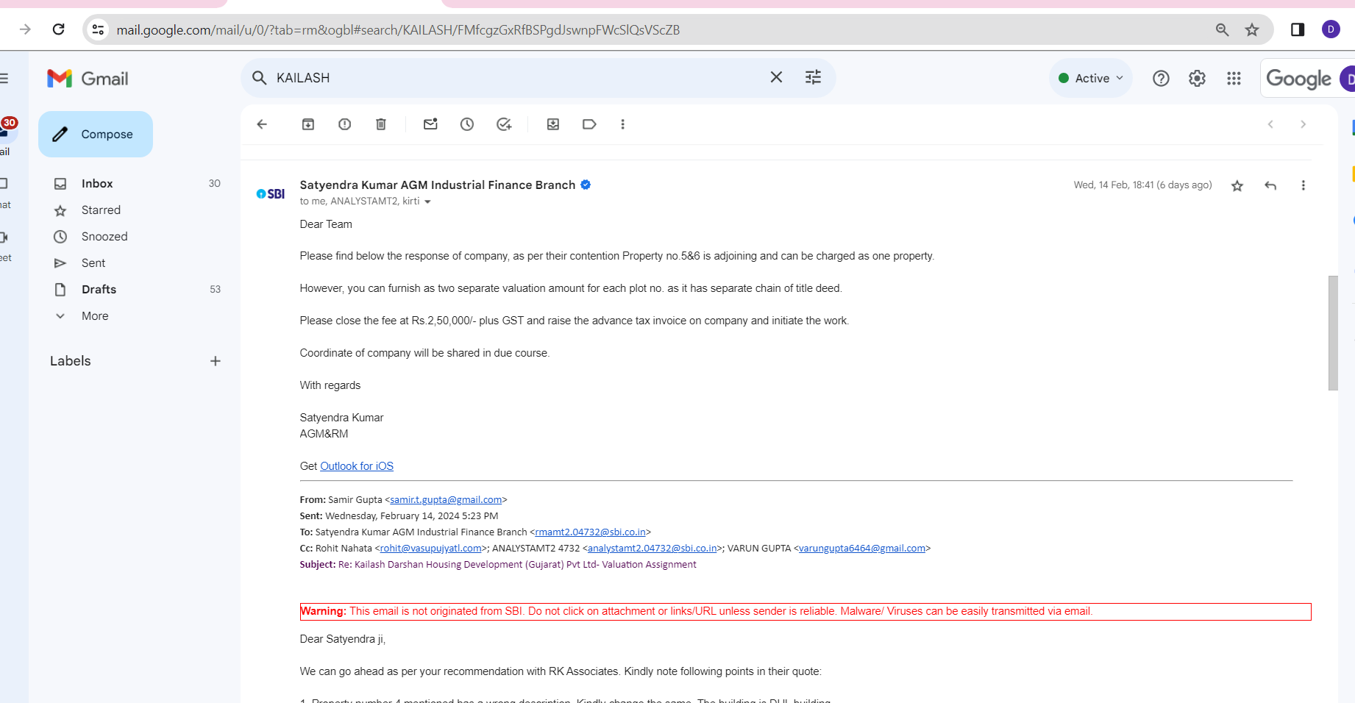Toggle the browser side panel
Viewport: 1355px width, 703px height.
point(1298,29)
